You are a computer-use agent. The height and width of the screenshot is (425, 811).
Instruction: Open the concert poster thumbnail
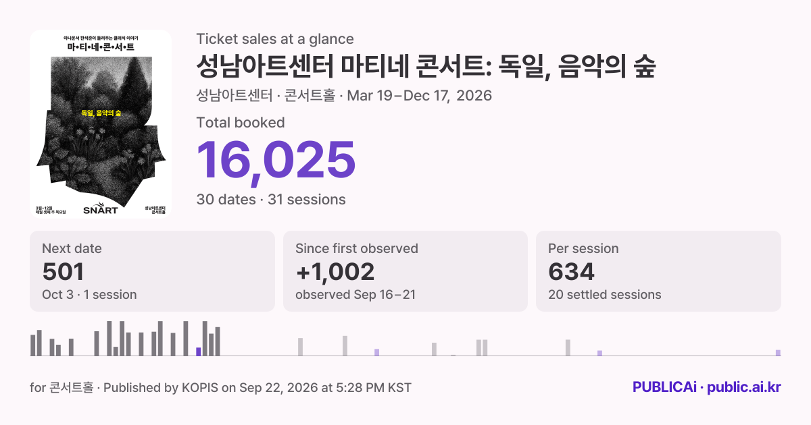pyautogui.click(x=101, y=123)
